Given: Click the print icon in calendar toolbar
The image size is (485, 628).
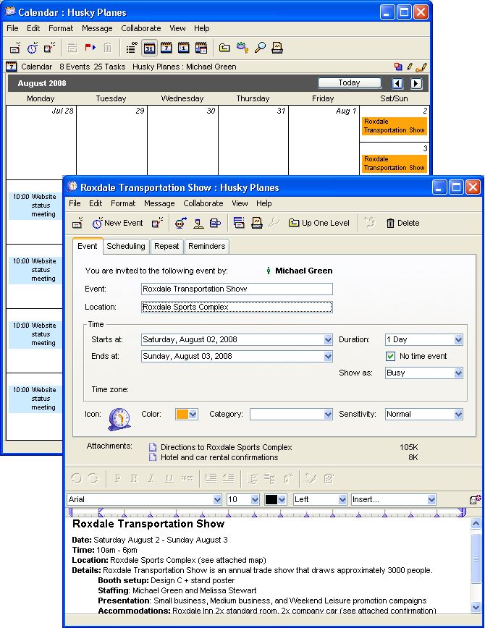Looking at the screenshot, I should click(x=277, y=48).
